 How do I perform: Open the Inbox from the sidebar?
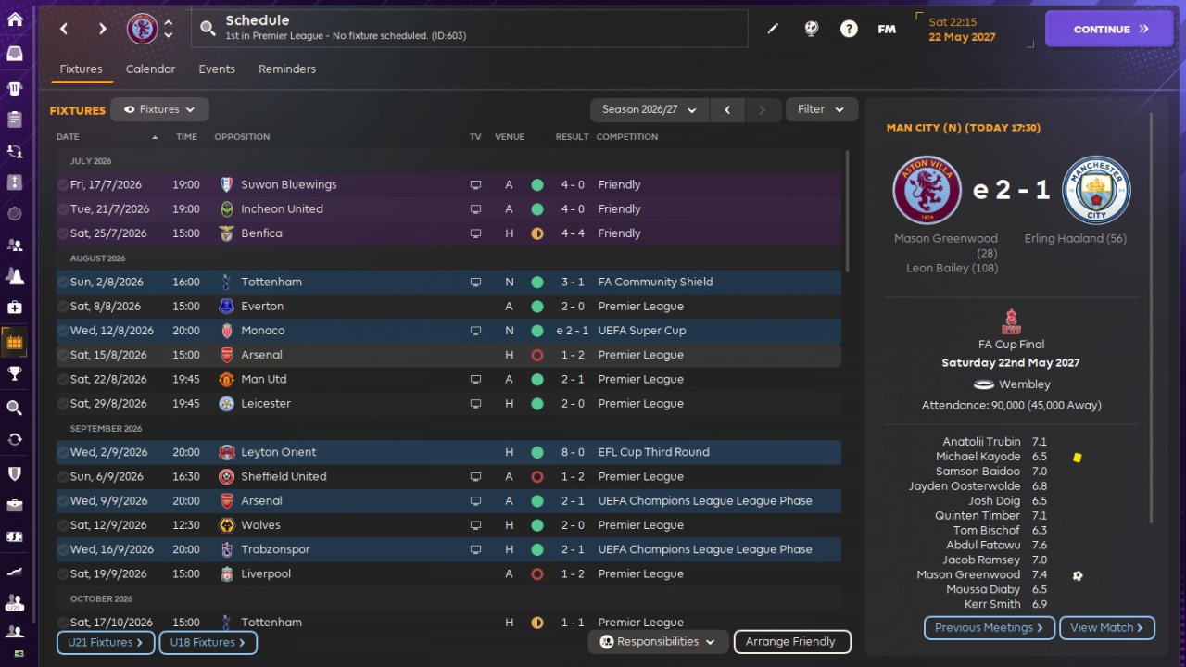[15, 54]
